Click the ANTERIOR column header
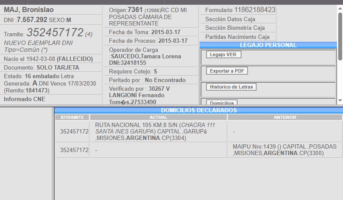343x200 pixels. 285,117
